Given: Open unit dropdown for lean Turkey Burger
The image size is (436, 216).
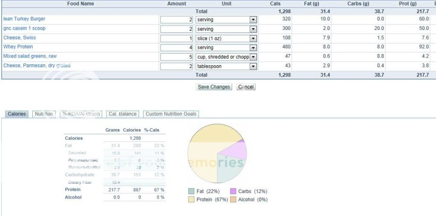Looking at the screenshot, I should point(253,20).
